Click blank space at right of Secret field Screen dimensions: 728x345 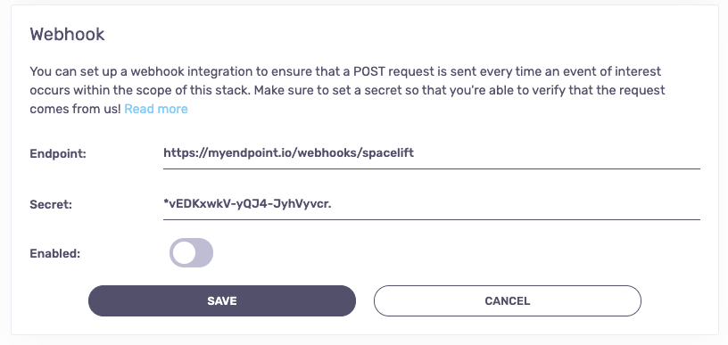[516, 204]
